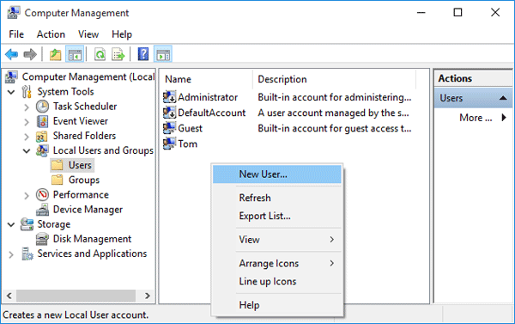Click the Administrator description text

coord(335,97)
